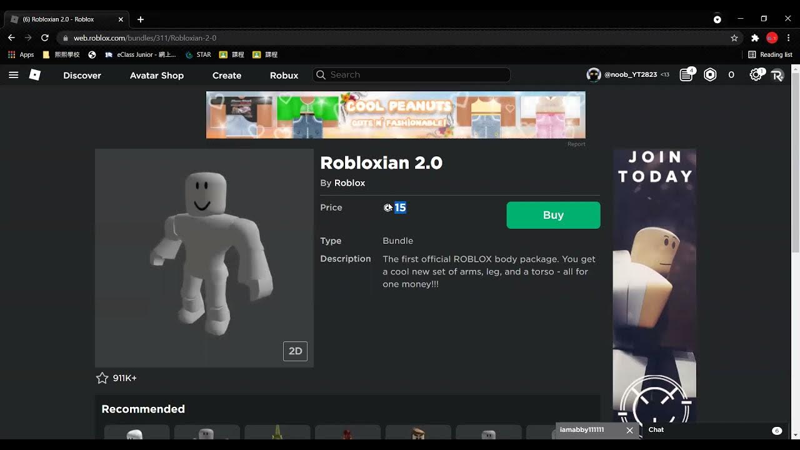Click the Roblox search field
The height and width of the screenshot is (450, 800).
[x=411, y=75]
